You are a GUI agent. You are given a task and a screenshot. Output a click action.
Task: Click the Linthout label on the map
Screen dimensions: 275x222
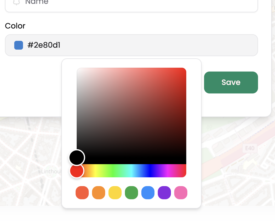51,172
